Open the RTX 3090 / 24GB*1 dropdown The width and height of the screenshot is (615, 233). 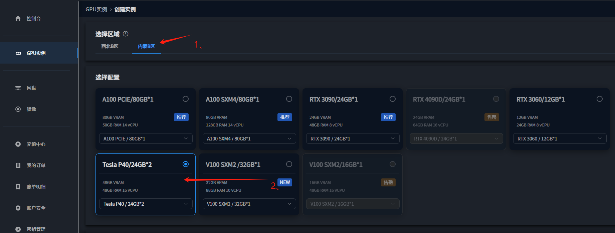pyautogui.click(x=353, y=138)
